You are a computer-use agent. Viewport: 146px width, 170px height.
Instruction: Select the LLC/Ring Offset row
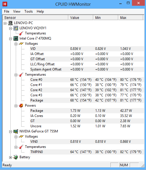click(87, 64)
